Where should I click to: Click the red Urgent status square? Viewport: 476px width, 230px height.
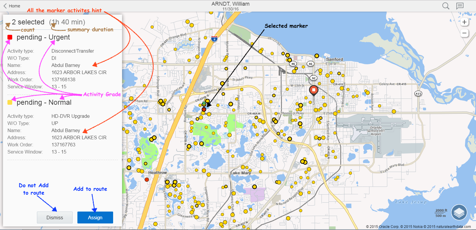click(x=10, y=37)
